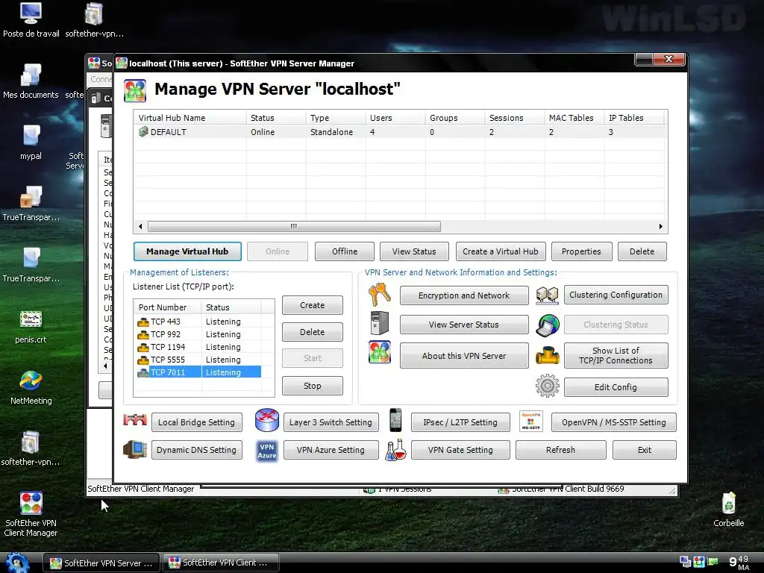Screen dimensions: 764x573
Task: Stop the selected listener
Action: tap(313, 386)
